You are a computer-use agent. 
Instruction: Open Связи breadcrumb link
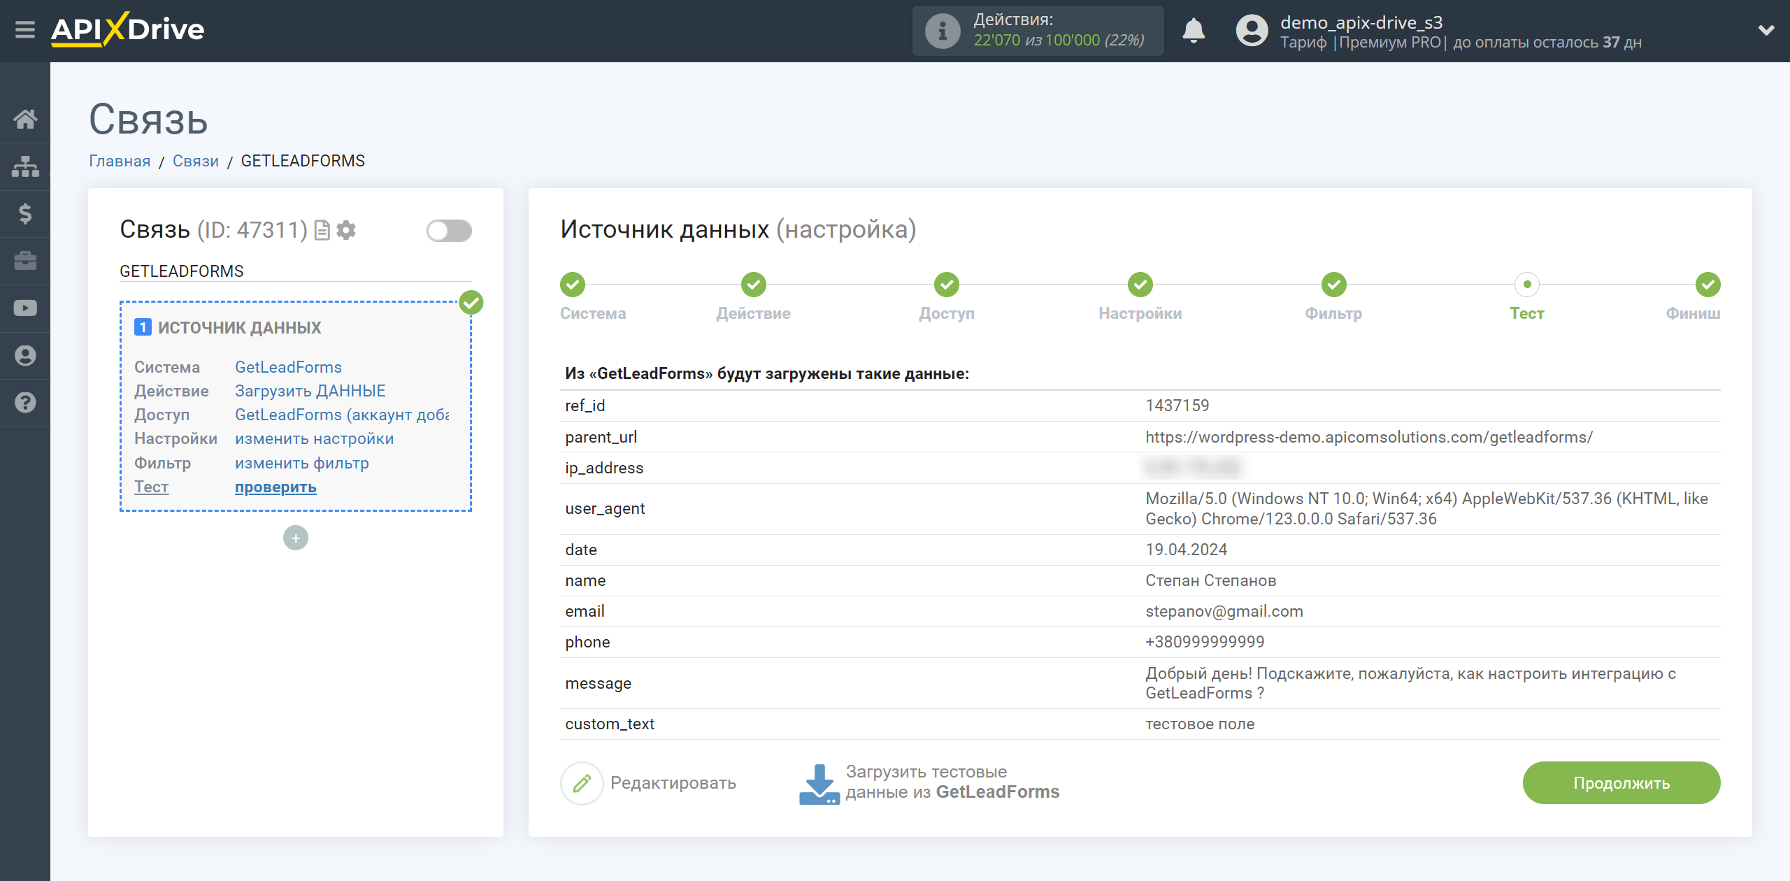click(195, 161)
